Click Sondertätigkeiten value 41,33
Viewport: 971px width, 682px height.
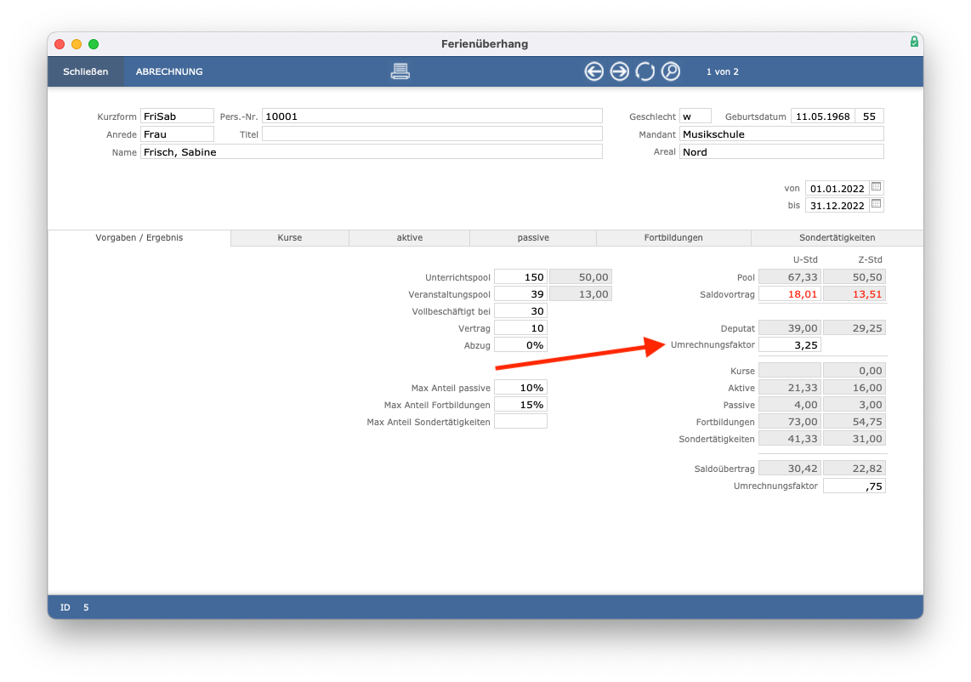[x=790, y=439]
